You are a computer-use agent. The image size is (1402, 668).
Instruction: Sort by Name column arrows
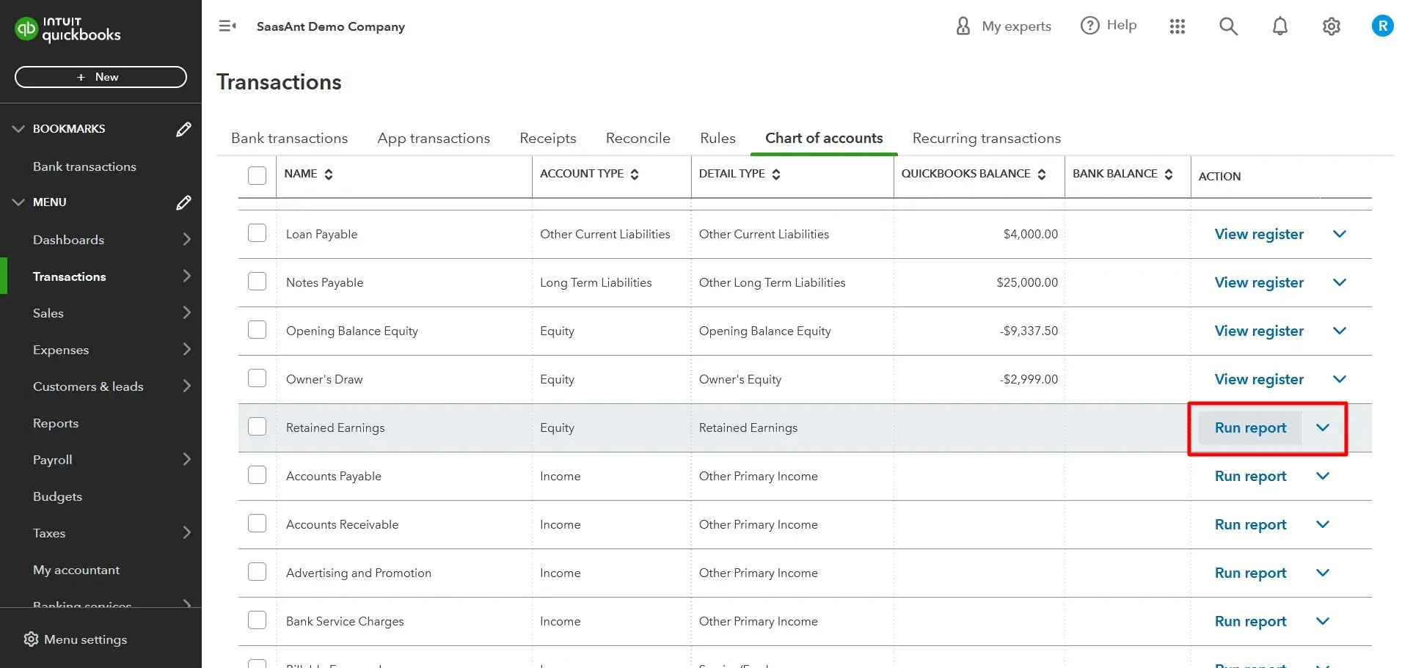[x=329, y=175]
